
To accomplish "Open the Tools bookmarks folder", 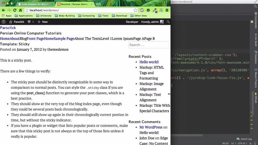I will pos(103,16).
